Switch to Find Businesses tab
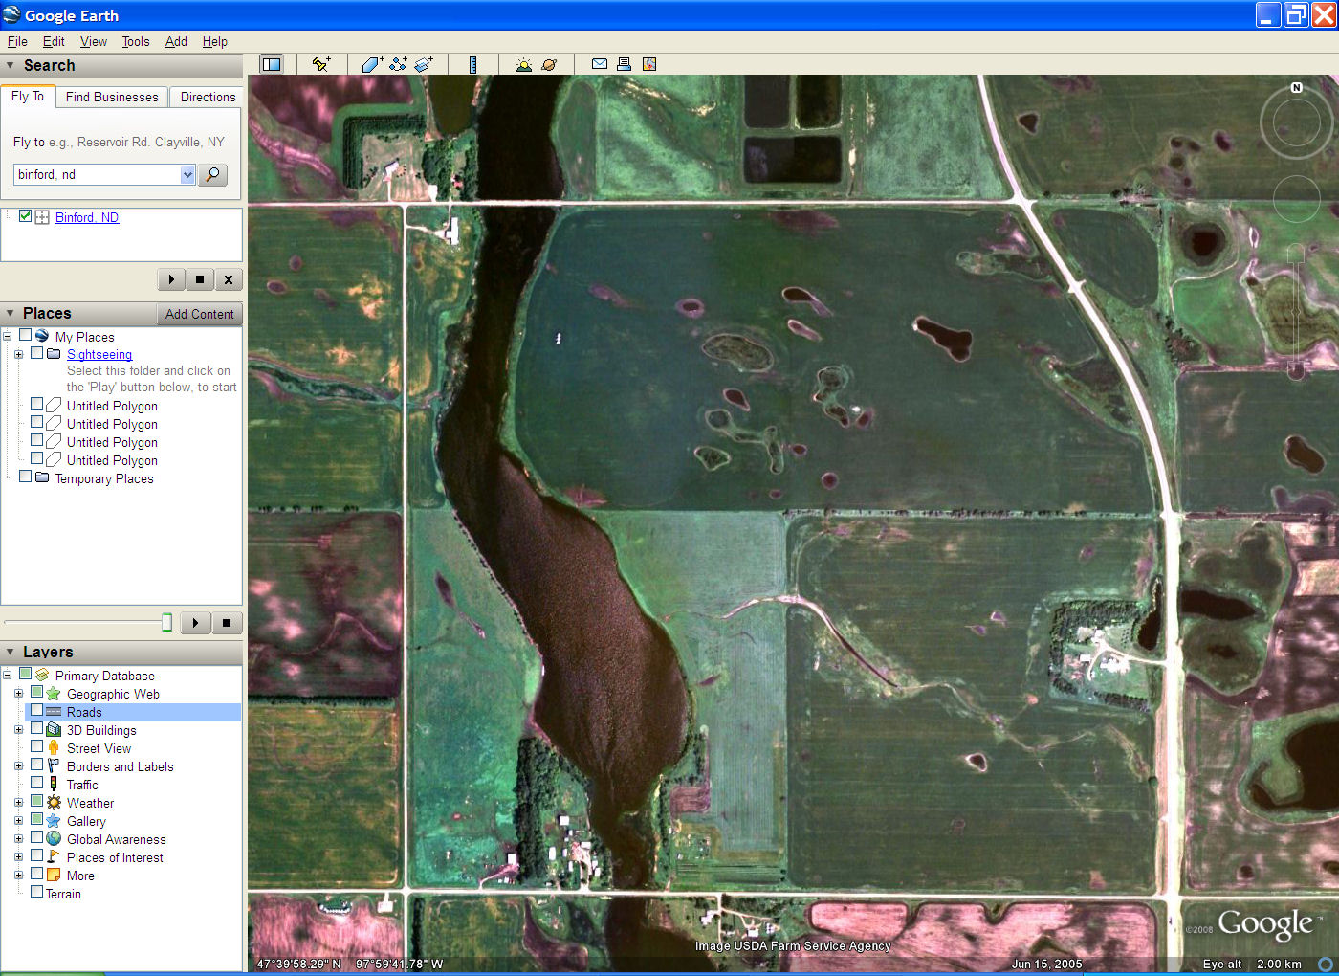The image size is (1339, 976). tap(112, 97)
